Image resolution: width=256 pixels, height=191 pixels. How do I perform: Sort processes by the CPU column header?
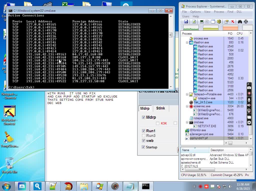coord(239,34)
